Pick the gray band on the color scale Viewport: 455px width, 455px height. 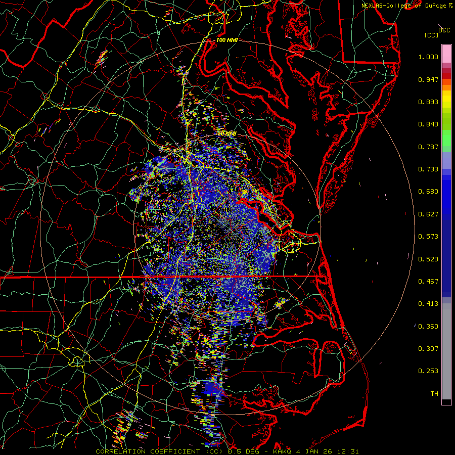446,351
